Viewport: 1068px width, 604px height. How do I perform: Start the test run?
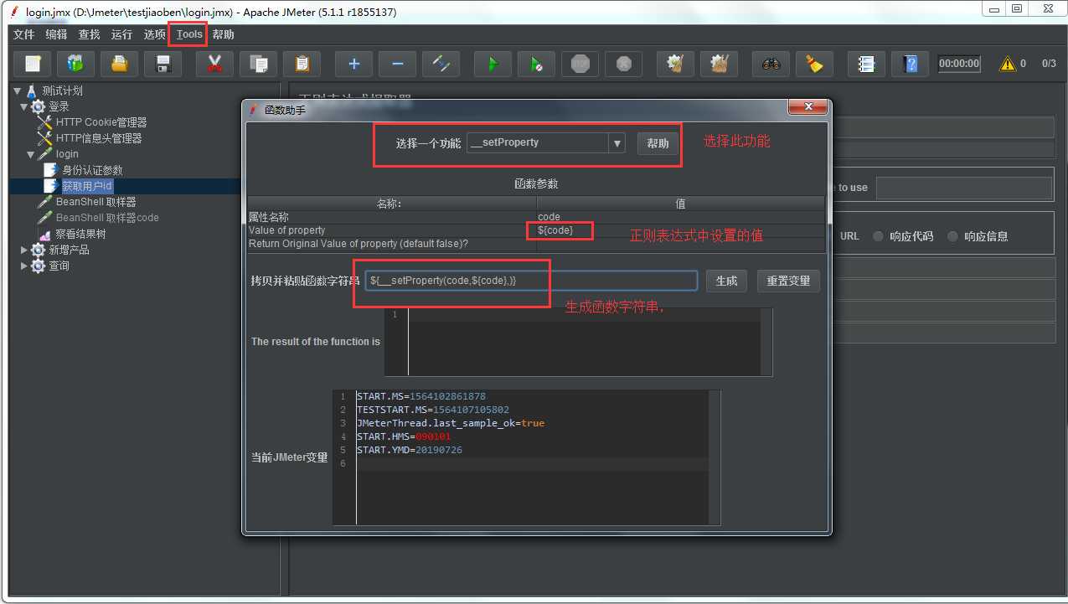[493, 64]
